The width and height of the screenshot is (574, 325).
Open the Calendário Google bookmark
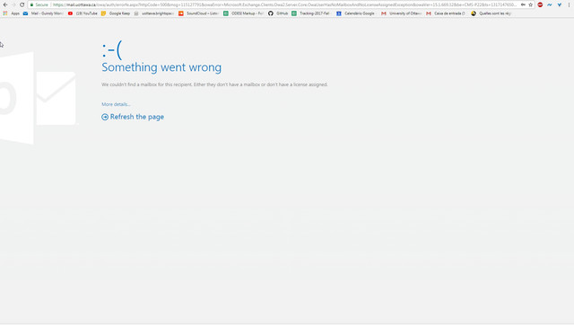(x=355, y=13)
